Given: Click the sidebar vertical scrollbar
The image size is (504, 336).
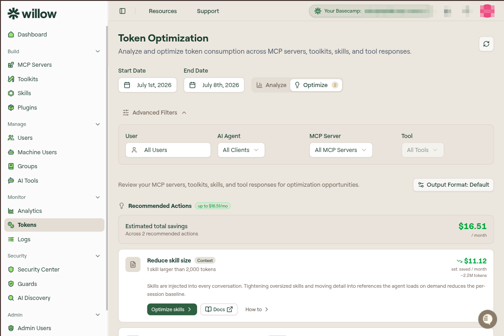Looking at the screenshot, I should click(107, 167).
